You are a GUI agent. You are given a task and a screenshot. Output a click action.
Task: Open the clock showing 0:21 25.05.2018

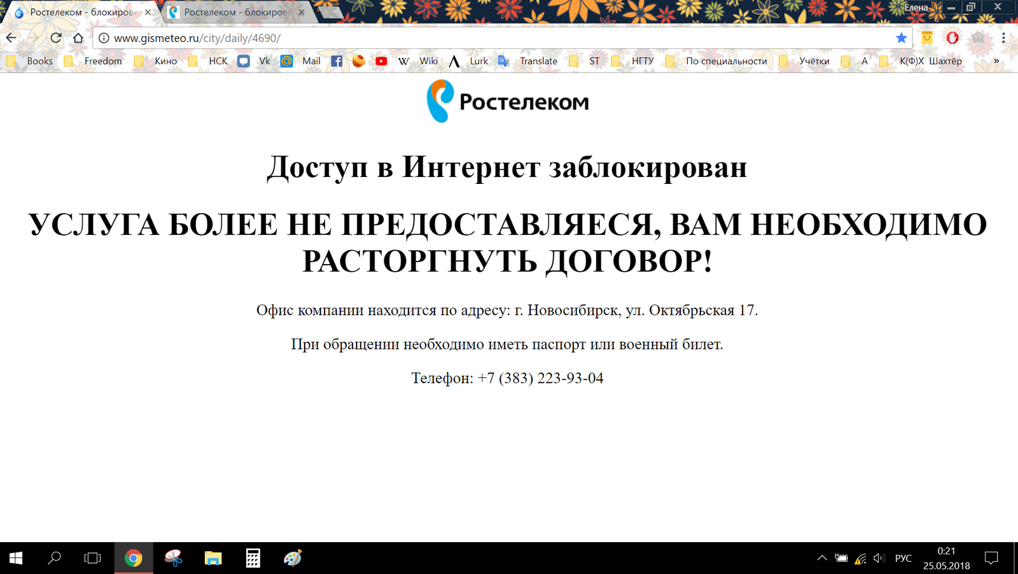point(946,558)
